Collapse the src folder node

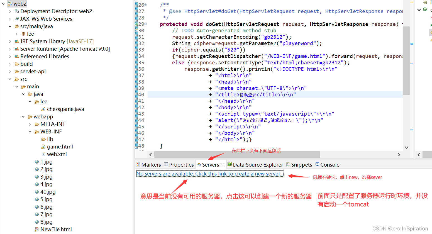[x=10, y=79]
